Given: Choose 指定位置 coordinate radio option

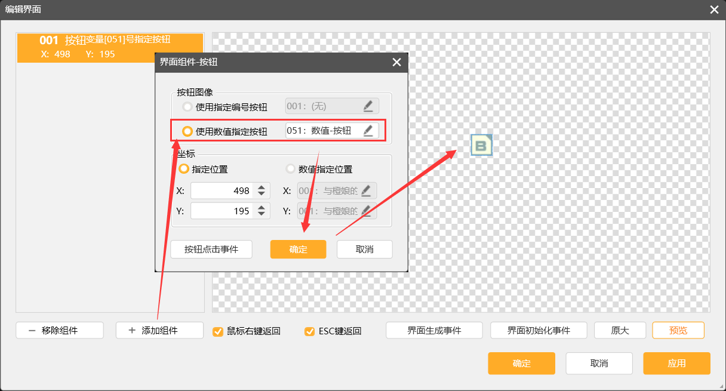Looking at the screenshot, I should (x=184, y=169).
